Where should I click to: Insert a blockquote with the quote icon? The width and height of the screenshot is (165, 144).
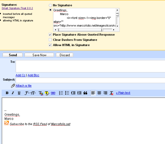pyautogui.click(x=85, y=93)
